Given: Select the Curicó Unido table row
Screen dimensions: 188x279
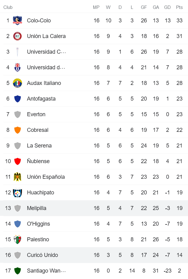Looking at the screenshot, I should 94,255.
